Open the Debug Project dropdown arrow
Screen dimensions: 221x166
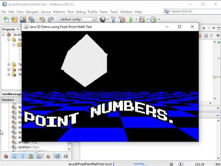tap(147, 19)
